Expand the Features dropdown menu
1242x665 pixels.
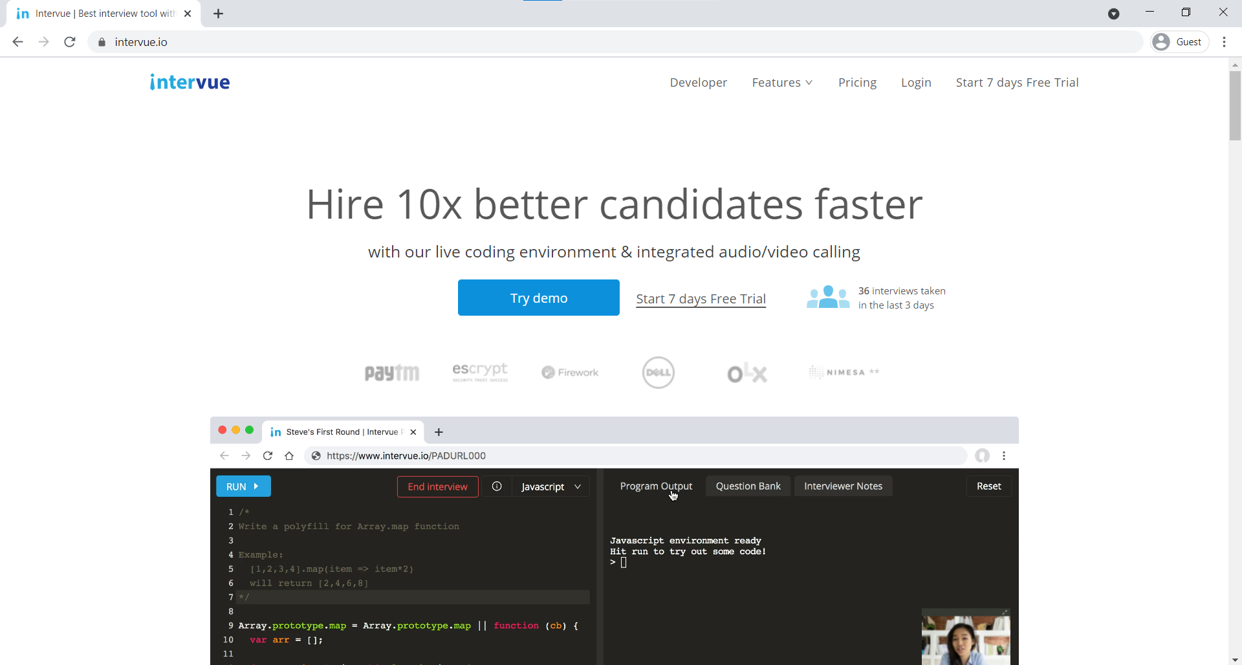(782, 83)
